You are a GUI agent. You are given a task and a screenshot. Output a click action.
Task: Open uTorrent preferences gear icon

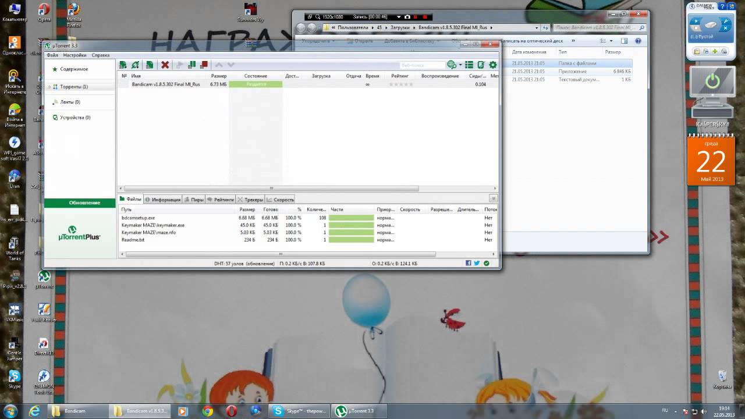point(493,65)
